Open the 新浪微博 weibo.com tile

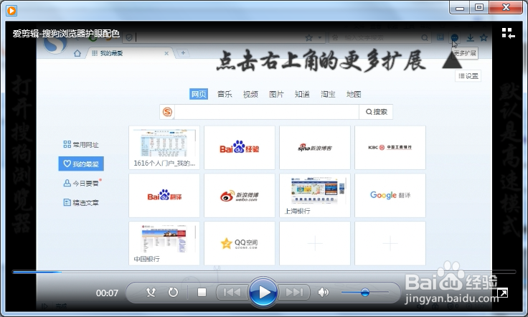(x=240, y=196)
